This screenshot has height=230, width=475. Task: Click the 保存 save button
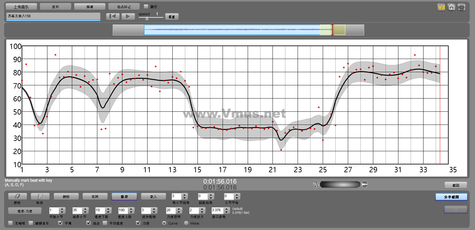click(x=124, y=196)
